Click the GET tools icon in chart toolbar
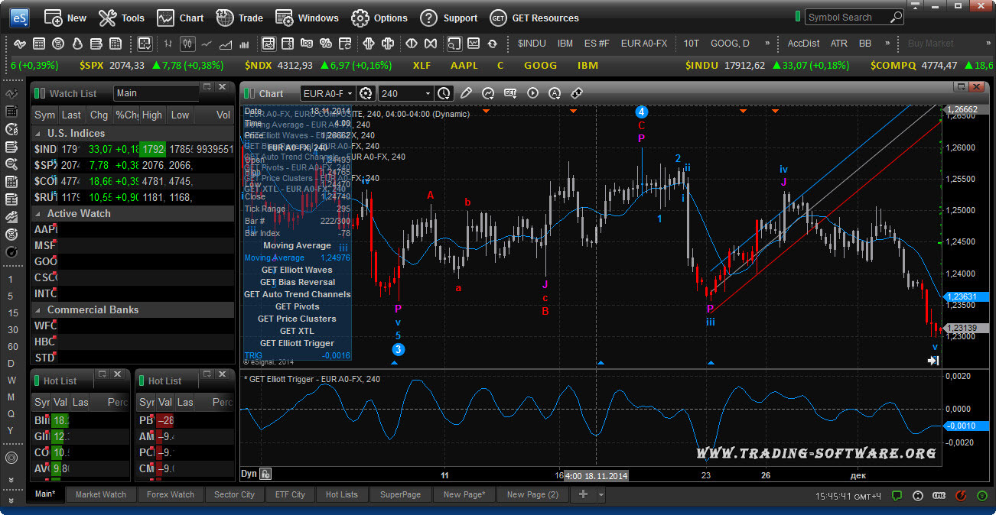This screenshot has width=996, height=515. (510, 93)
